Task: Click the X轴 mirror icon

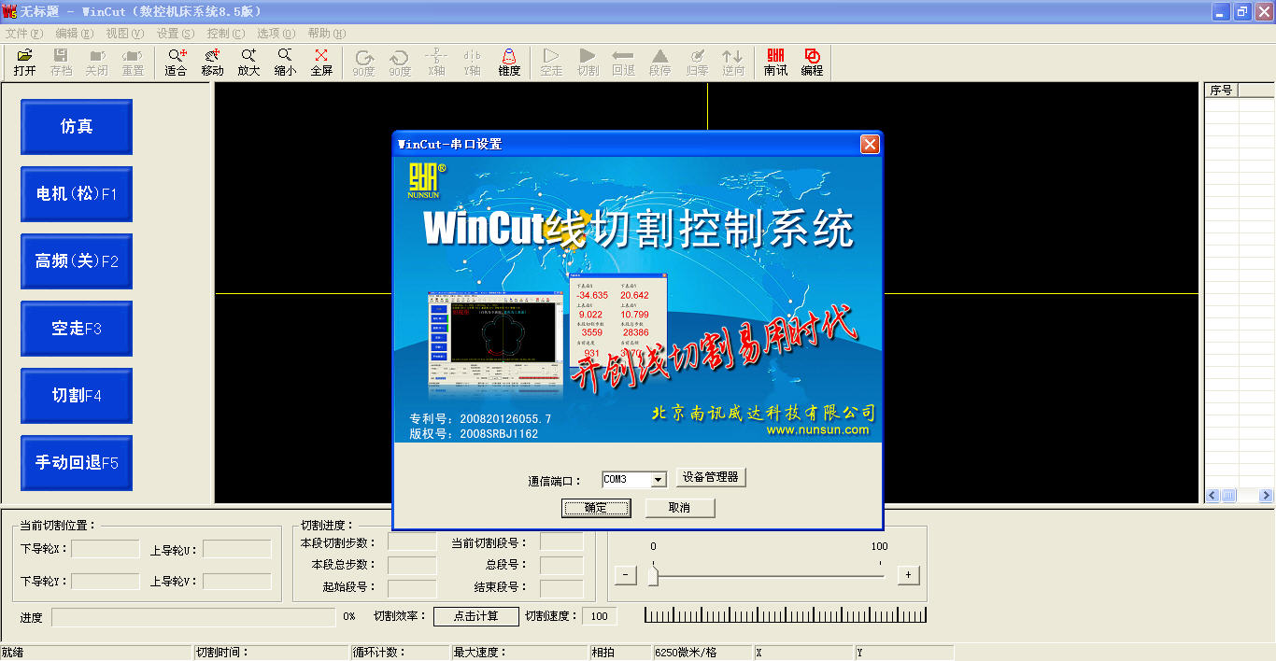Action: [x=436, y=63]
